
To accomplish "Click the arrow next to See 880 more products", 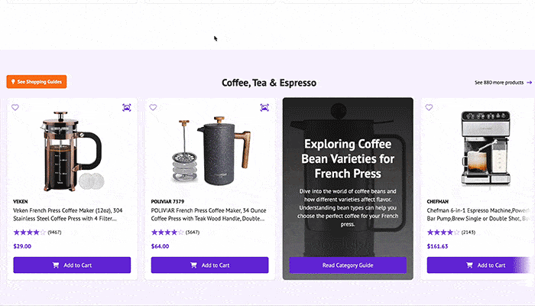I will click(x=529, y=83).
